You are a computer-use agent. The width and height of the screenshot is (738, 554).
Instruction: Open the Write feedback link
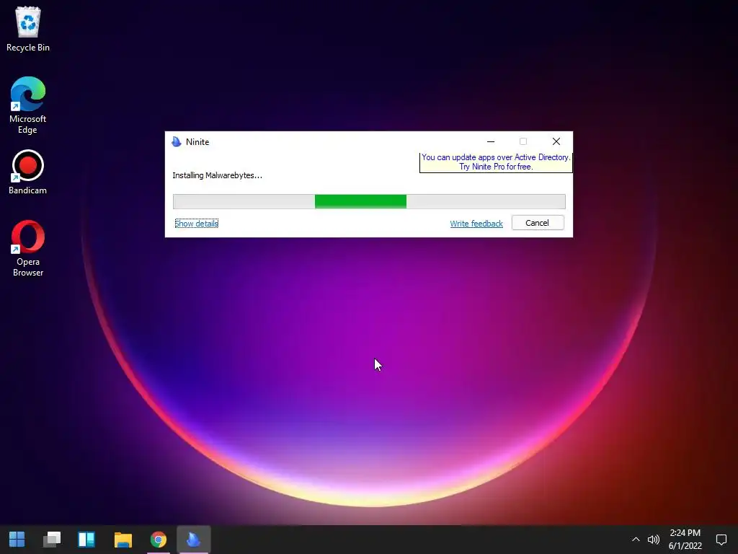pos(476,224)
